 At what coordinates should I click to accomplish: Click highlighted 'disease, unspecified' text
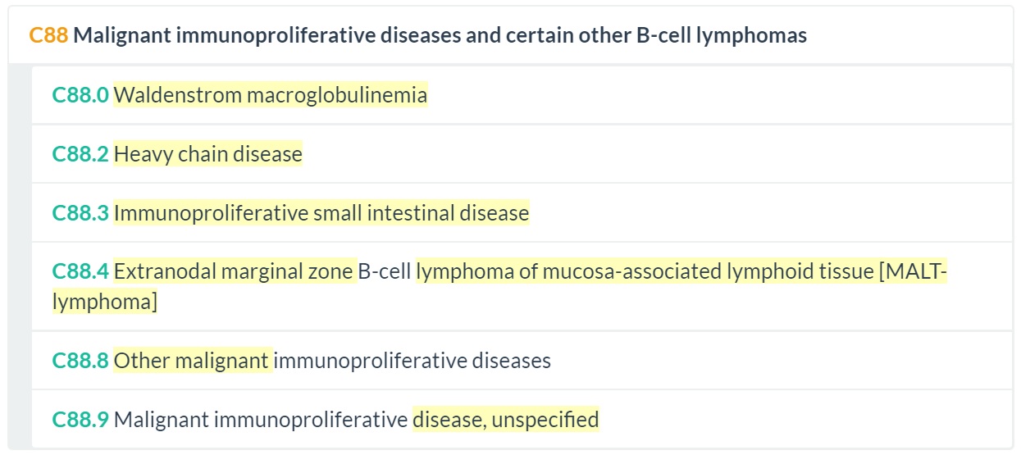[506, 420]
